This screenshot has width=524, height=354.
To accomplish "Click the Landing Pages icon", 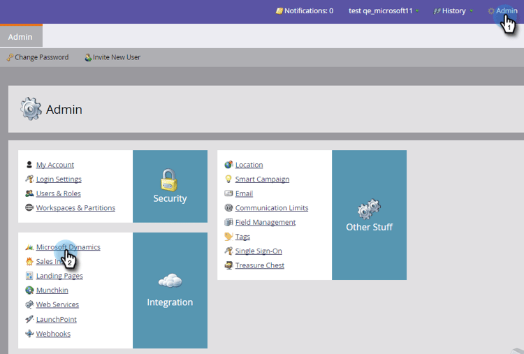I will tap(29, 276).
